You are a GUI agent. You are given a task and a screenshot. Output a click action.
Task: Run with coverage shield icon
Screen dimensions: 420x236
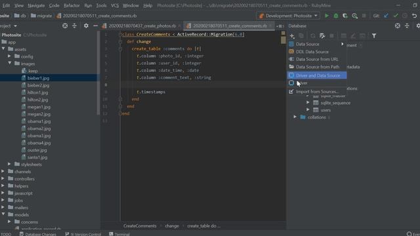tap(345, 16)
